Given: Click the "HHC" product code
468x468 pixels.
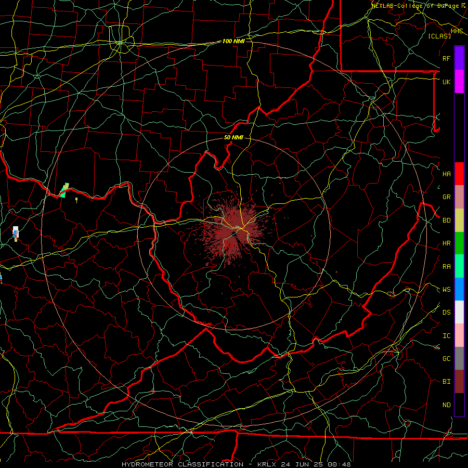Looking at the screenshot, I should [457, 31].
